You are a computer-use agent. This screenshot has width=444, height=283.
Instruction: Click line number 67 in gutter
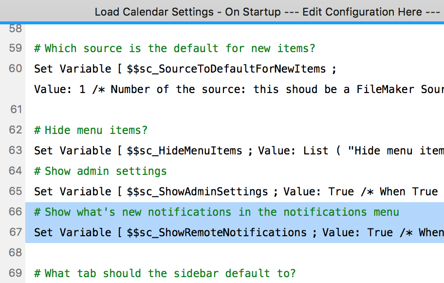click(x=15, y=232)
